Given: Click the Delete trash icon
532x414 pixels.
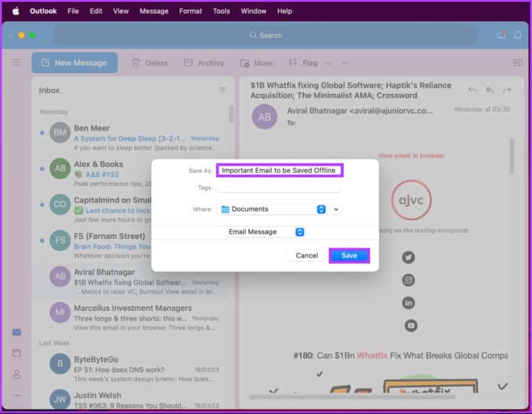Looking at the screenshot, I should click(x=136, y=63).
